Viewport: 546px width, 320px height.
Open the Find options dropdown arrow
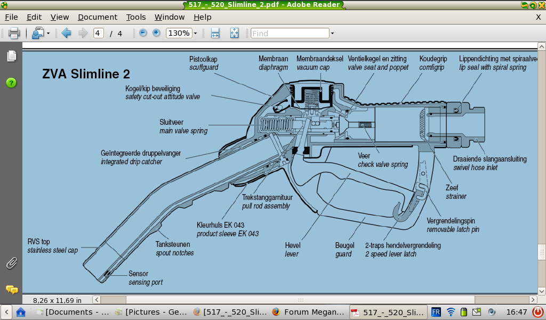(x=332, y=34)
